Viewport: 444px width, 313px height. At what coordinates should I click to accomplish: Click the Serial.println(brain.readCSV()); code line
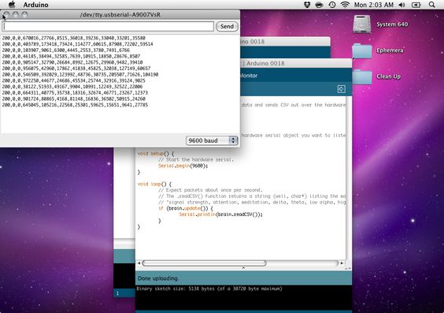221,214
